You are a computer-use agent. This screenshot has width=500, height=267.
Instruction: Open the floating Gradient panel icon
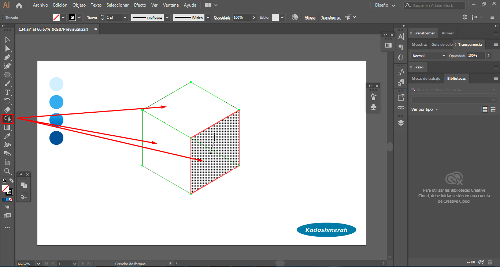[x=388, y=45]
